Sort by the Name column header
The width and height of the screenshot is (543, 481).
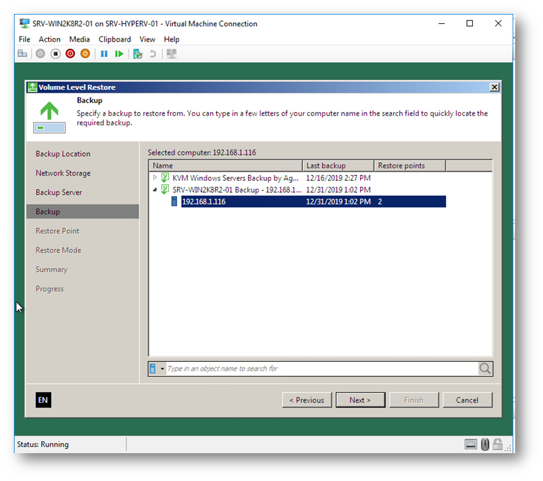click(x=226, y=166)
